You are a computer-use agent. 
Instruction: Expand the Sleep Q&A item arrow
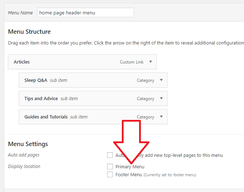click(x=161, y=80)
